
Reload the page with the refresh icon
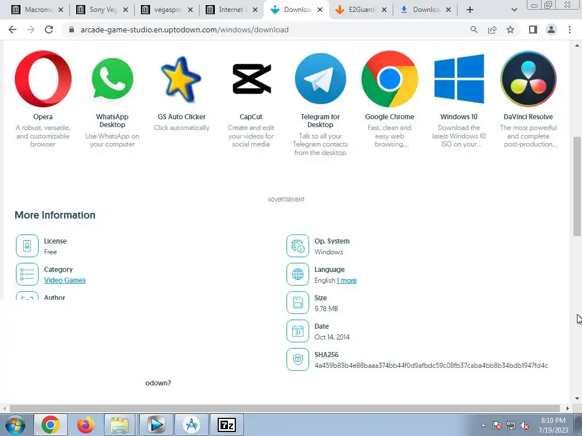click(49, 30)
